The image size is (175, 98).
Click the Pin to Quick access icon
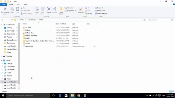5,9
